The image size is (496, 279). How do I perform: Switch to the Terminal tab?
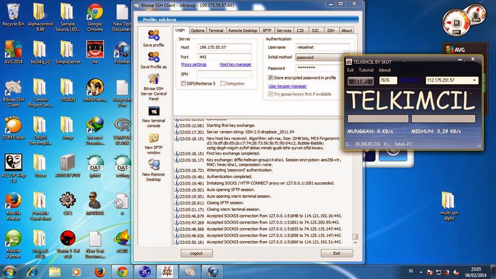[216, 31]
